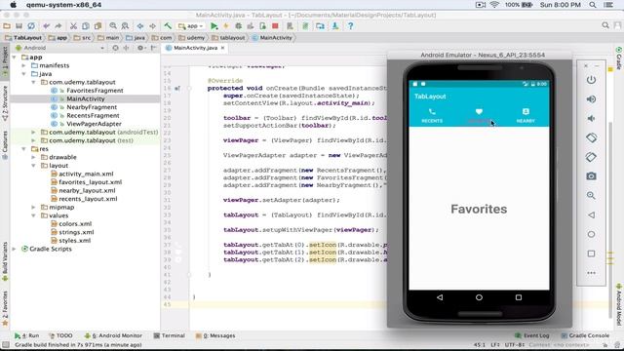Copy selection toolbar icon

click(x=86, y=26)
